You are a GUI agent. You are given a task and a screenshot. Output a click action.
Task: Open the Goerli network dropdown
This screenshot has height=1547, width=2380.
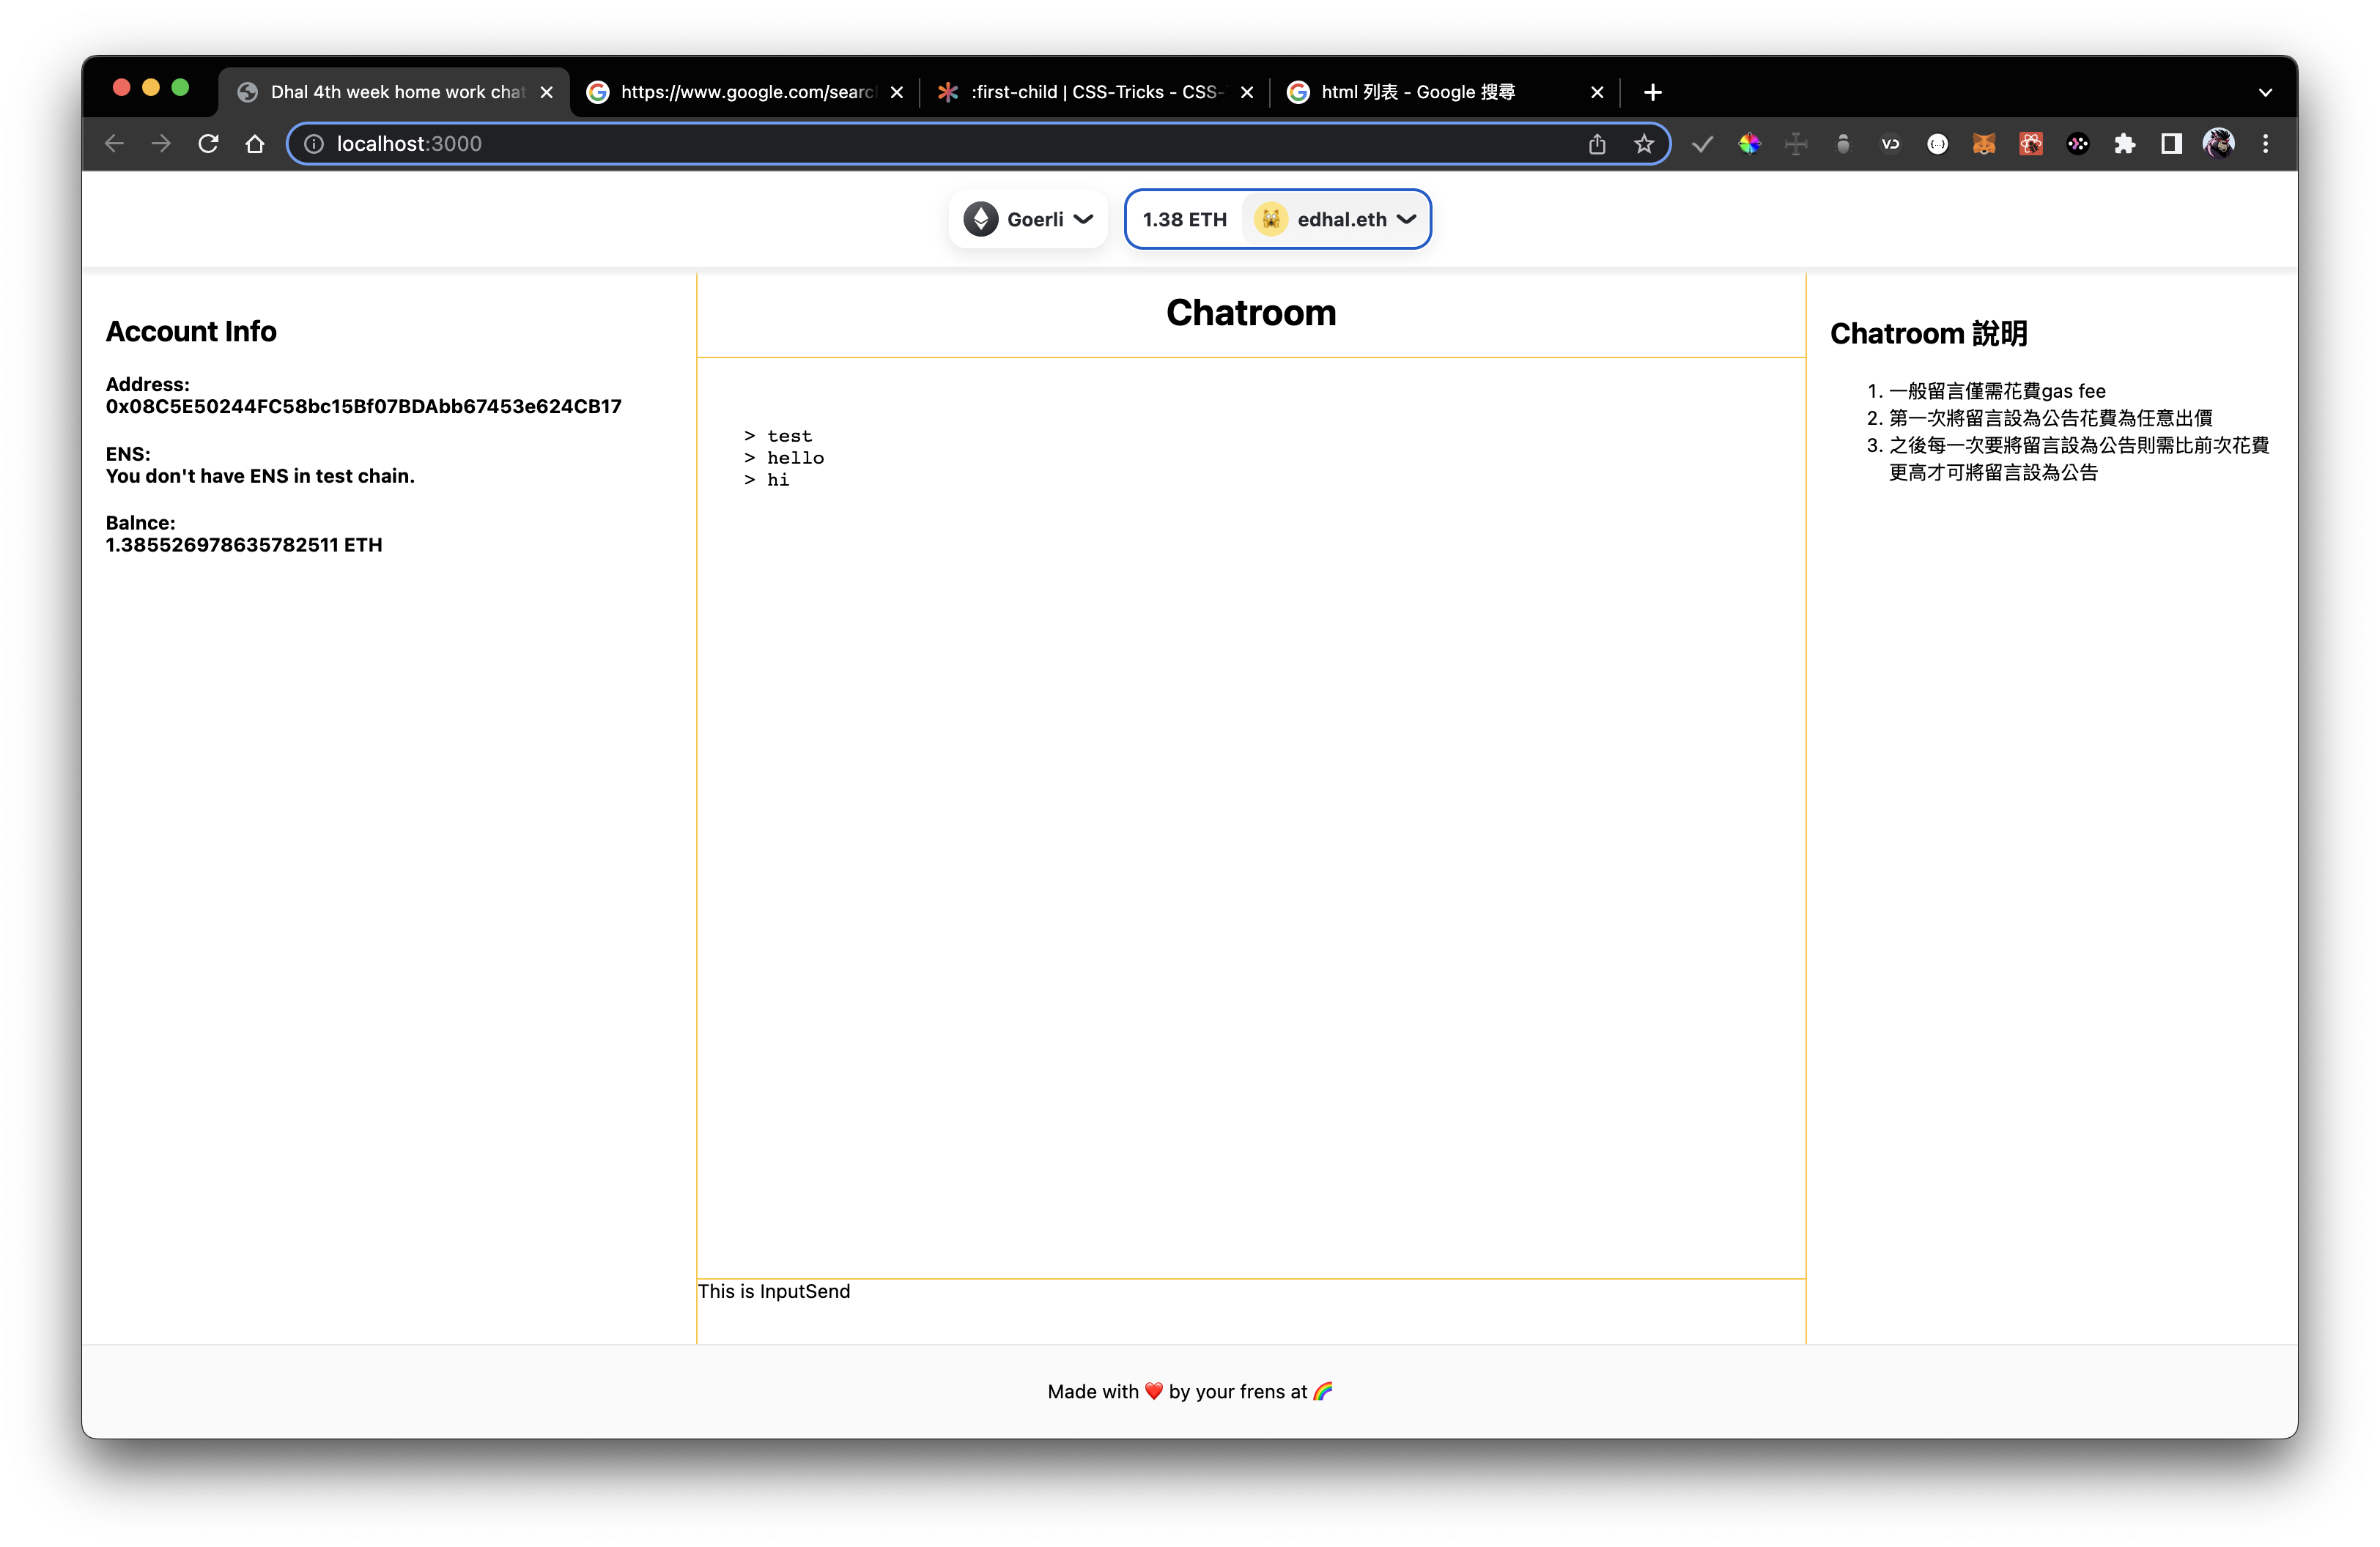1028,219
